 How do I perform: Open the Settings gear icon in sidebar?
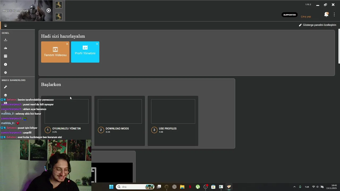tap(5, 73)
